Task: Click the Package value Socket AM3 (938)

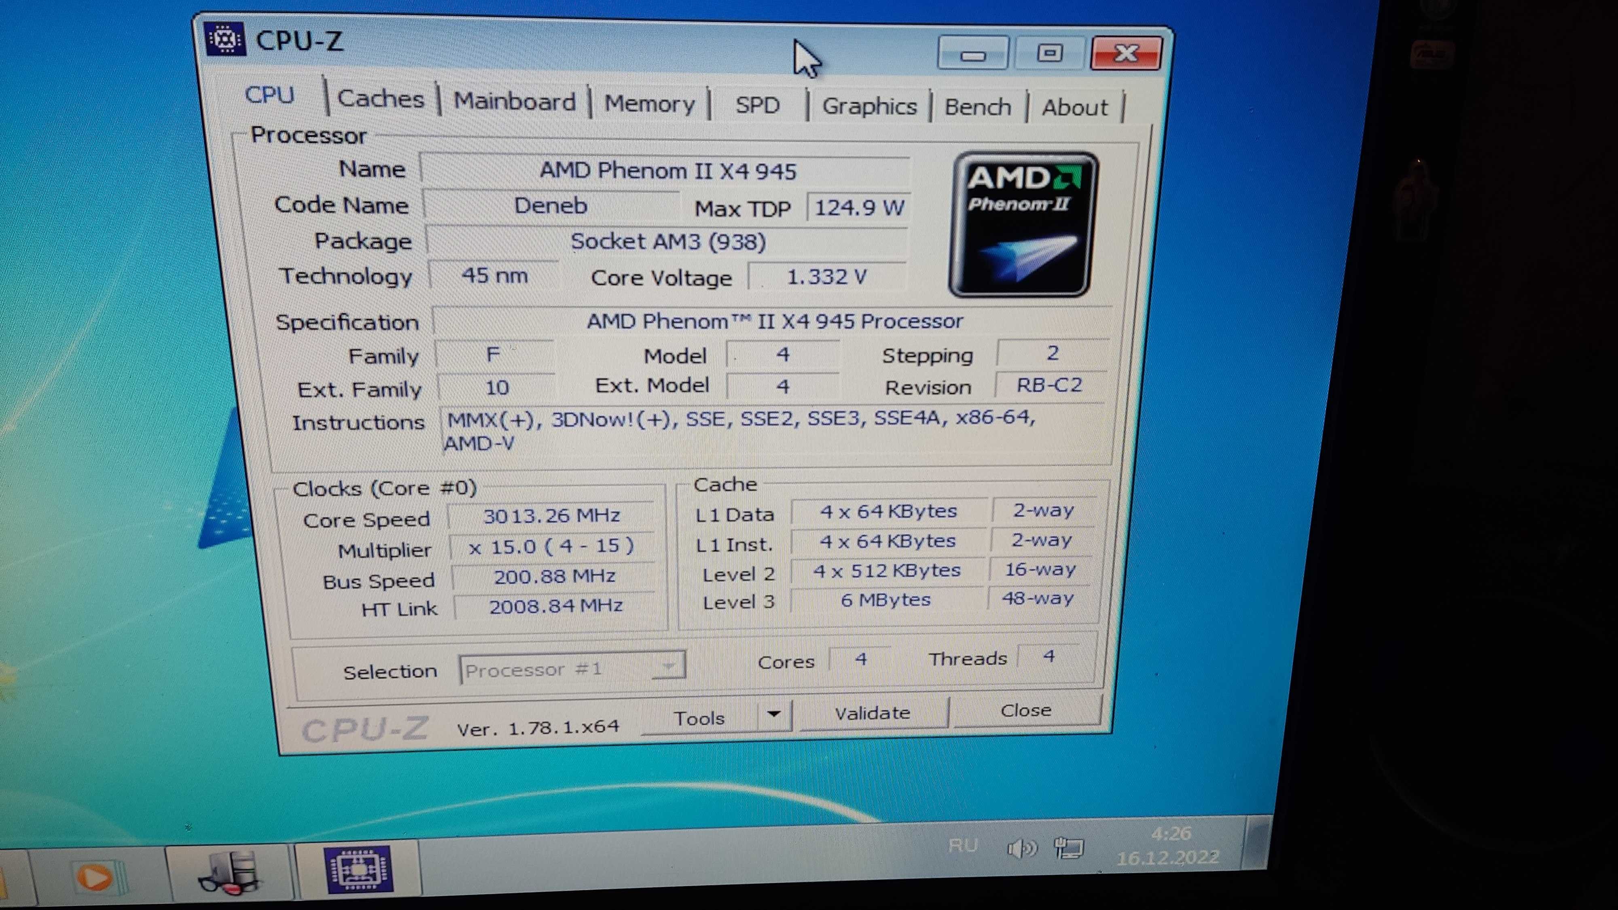Action: click(668, 242)
